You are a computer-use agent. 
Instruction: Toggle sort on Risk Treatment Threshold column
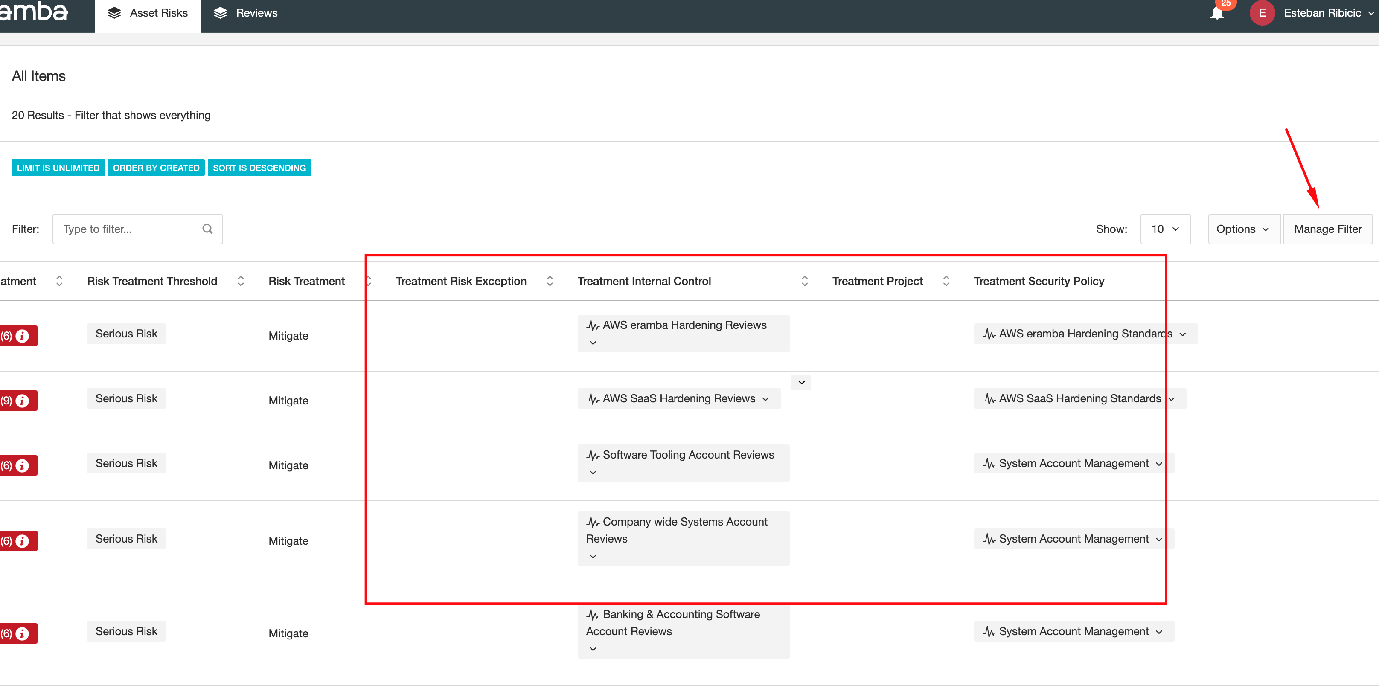(x=241, y=281)
